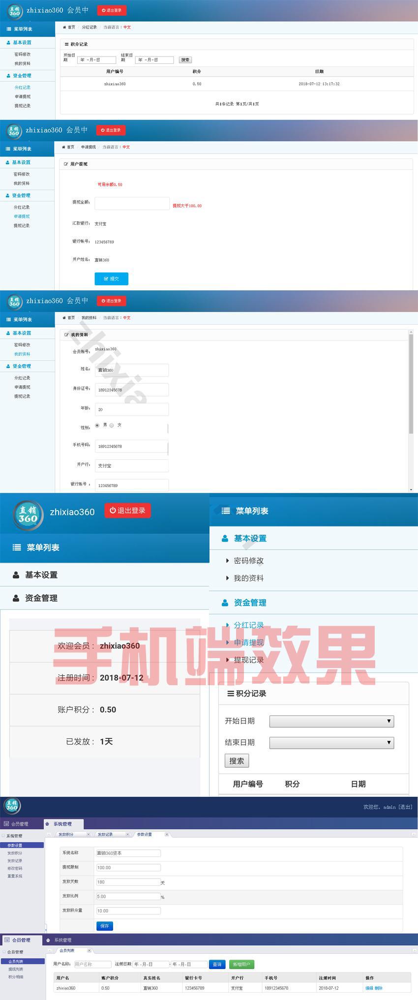
Task: Select the 男 gender radio button
Action: pos(97,425)
